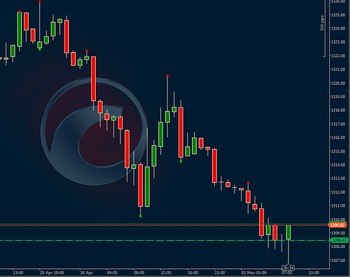The image size is (350, 277).
Task: Click the 1312.00 price axis label
Action: 338,192
